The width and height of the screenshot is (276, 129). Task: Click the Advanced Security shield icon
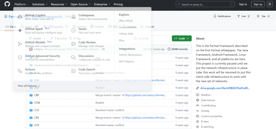coord(20,58)
